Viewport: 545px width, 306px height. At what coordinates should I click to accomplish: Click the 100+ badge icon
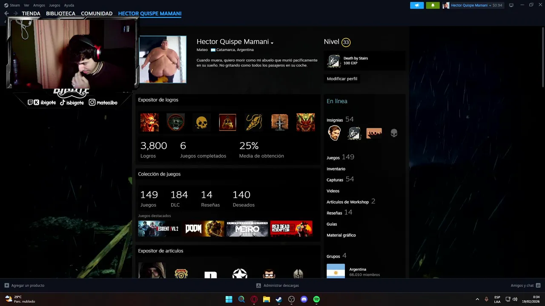[374, 133]
